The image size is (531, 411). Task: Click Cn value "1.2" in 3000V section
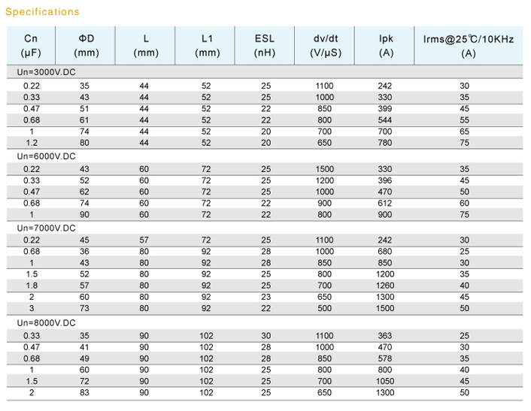point(32,143)
